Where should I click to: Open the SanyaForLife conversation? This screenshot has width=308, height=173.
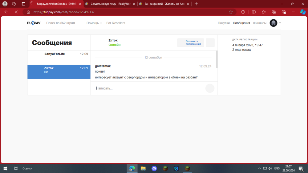pyautogui.click(x=59, y=58)
